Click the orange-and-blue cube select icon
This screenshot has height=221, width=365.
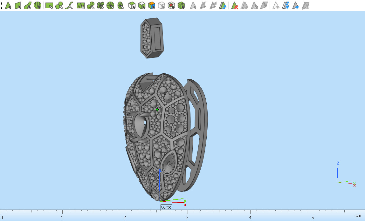pos(152,5)
